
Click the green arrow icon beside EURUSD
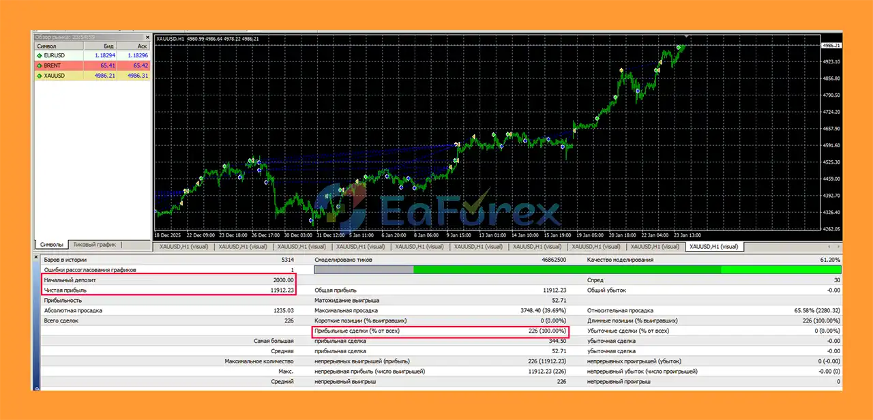click(40, 55)
